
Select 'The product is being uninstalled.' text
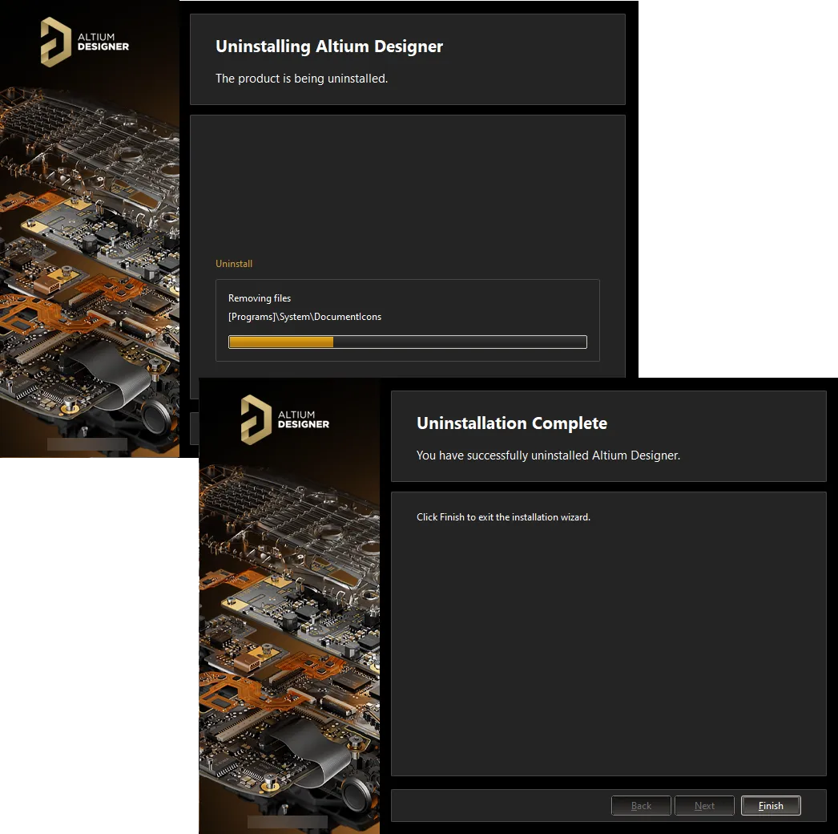[x=301, y=79]
